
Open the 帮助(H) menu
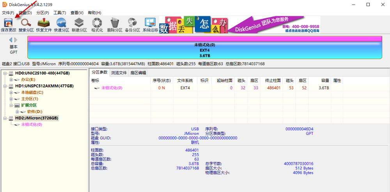click(x=94, y=13)
